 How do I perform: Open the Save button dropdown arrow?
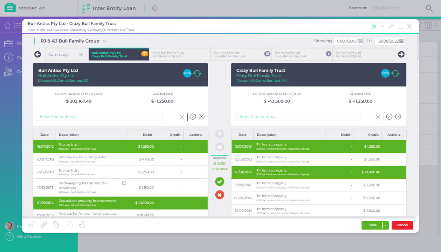(x=385, y=225)
